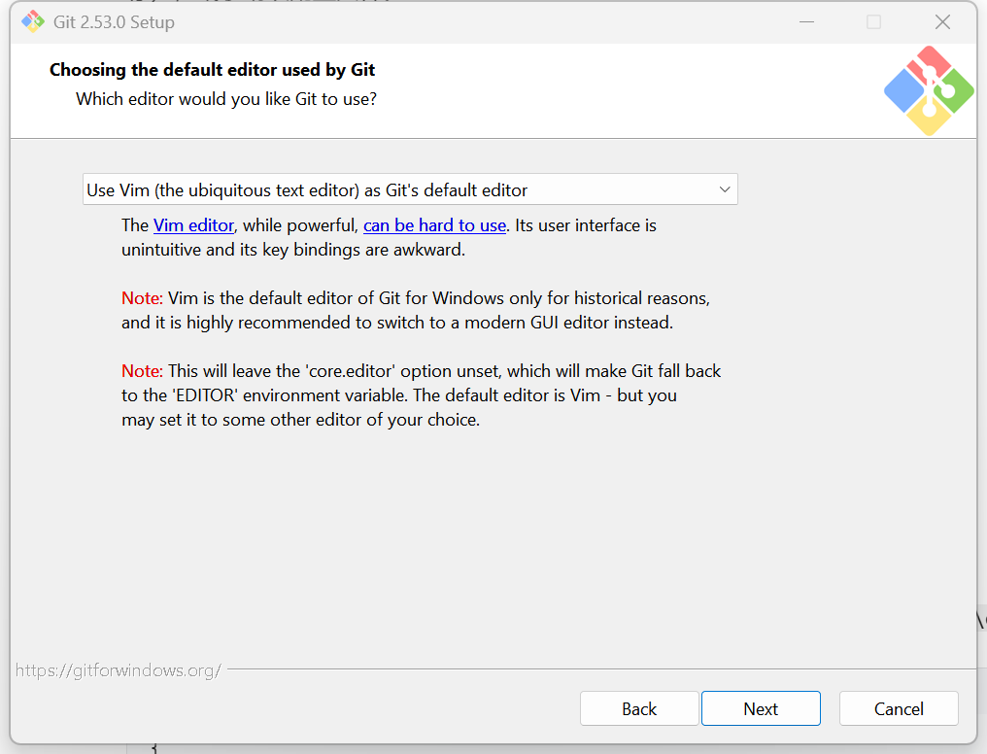The width and height of the screenshot is (987, 754).
Task: Click the disabled maximize button
Action: tap(873, 22)
